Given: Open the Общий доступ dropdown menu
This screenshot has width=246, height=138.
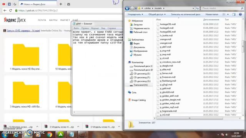Looking at the screenshot, I should (x=157, y=15).
